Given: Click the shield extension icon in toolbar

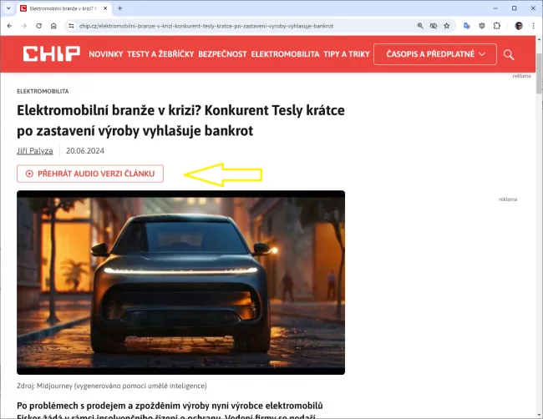Looking at the screenshot, I should pyautogui.click(x=482, y=26).
